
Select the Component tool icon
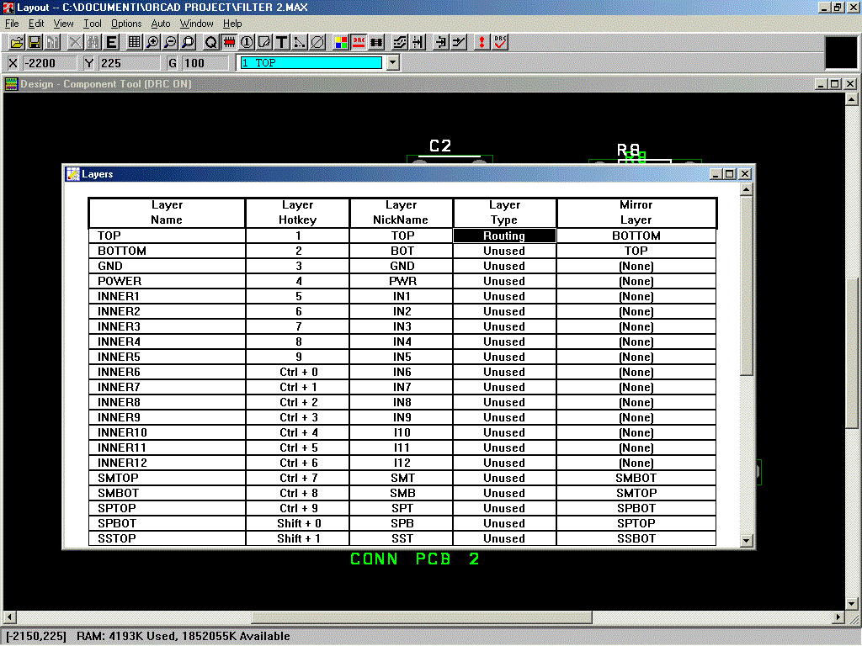[x=229, y=42]
